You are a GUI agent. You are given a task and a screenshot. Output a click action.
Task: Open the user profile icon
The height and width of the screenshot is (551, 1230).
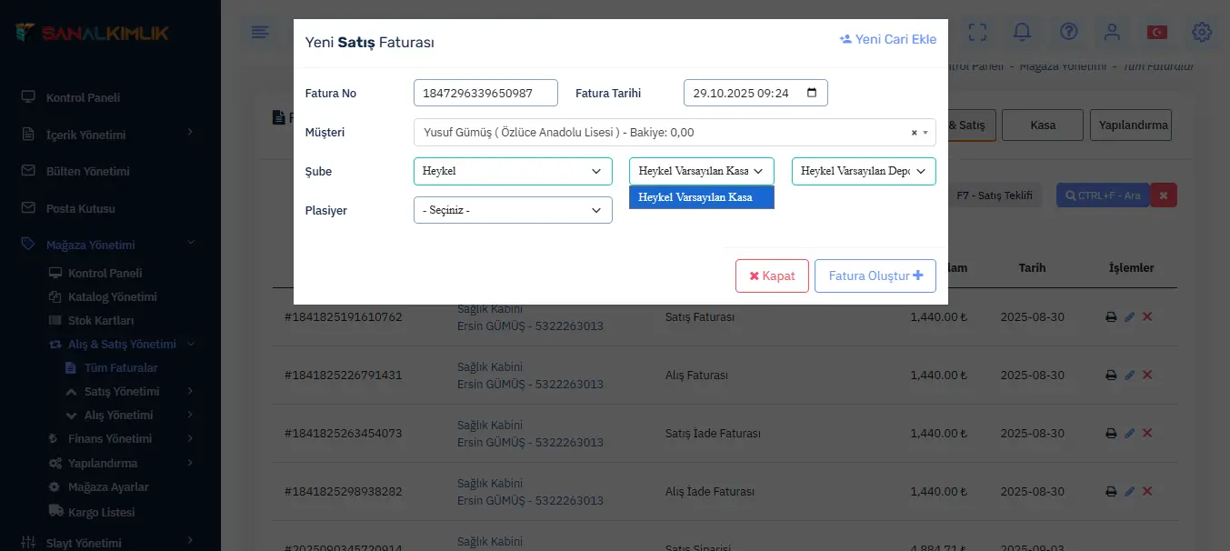[1112, 33]
